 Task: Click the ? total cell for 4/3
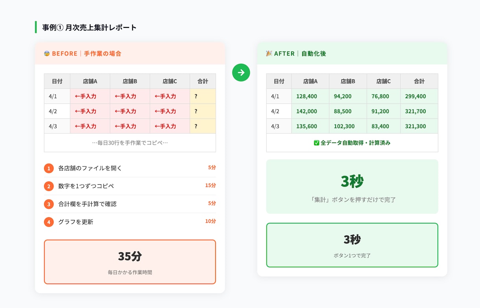tap(203, 126)
